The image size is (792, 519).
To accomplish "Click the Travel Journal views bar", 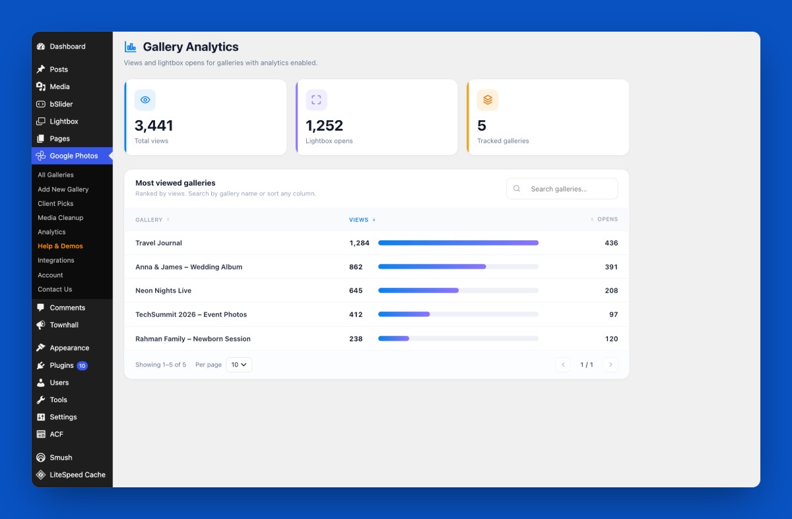I will pos(458,243).
